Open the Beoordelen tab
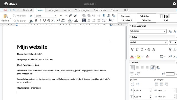This screenshot has height=100, width=177. [100, 10]
